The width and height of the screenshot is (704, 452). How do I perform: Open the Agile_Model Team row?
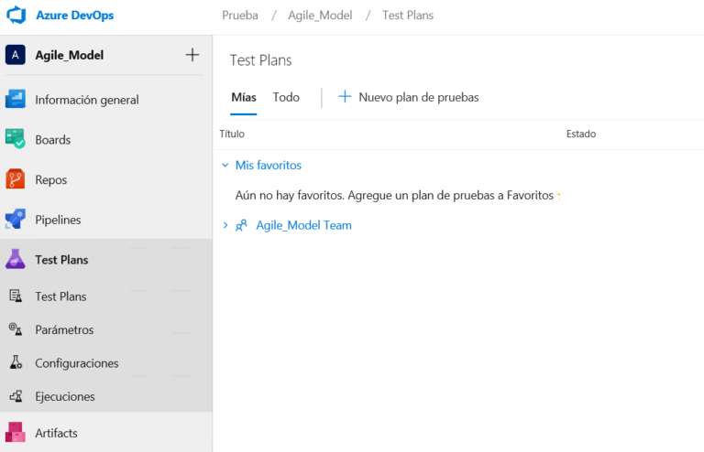pyautogui.click(x=303, y=225)
